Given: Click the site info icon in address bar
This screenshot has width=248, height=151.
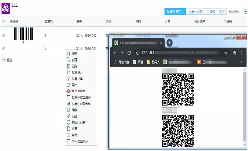Looking at the screenshot, I should click(137, 53).
